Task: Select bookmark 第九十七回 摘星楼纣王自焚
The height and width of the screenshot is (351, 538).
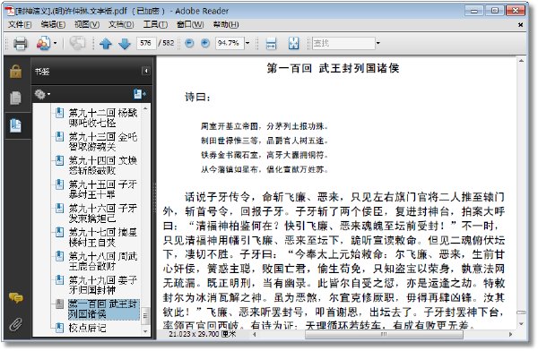Action: pos(102,237)
